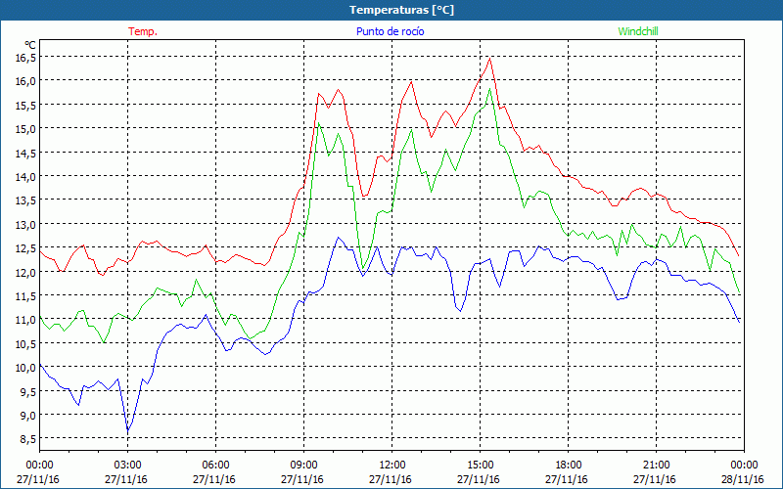Click the Temperaturas [°C] title bar

pos(391,10)
